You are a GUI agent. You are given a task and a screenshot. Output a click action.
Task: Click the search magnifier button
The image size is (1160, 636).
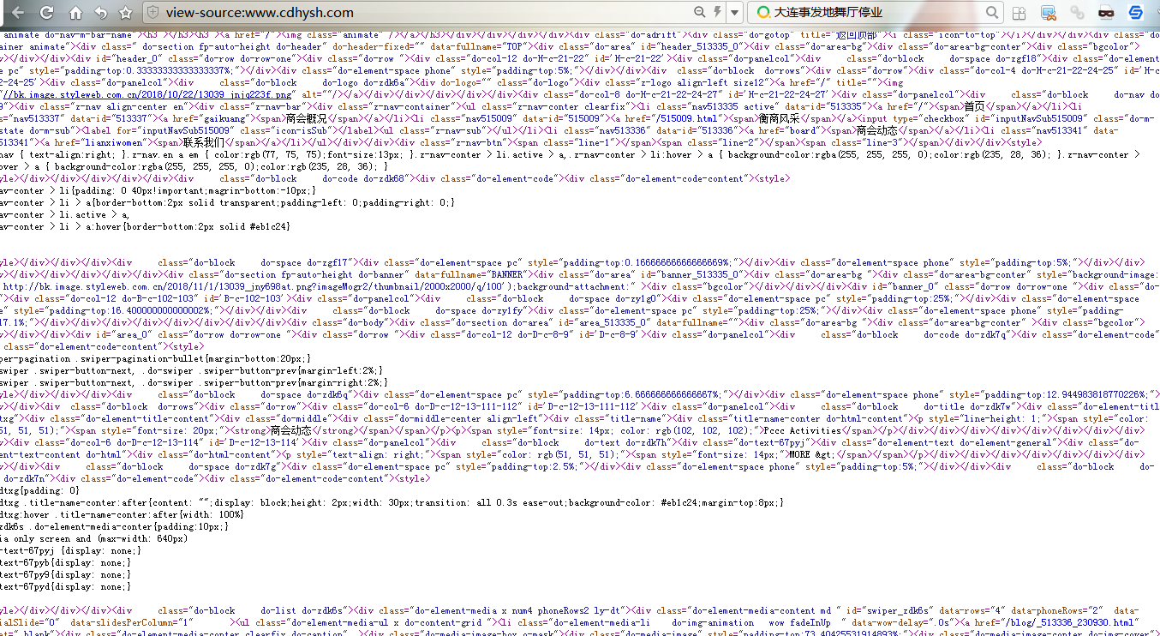point(992,13)
